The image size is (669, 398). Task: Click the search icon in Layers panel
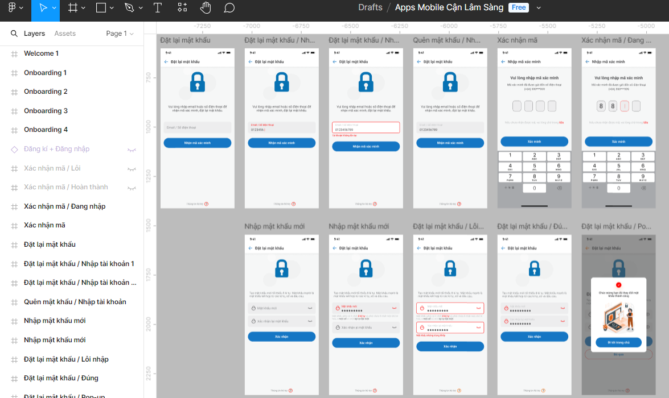[x=14, y=34]
